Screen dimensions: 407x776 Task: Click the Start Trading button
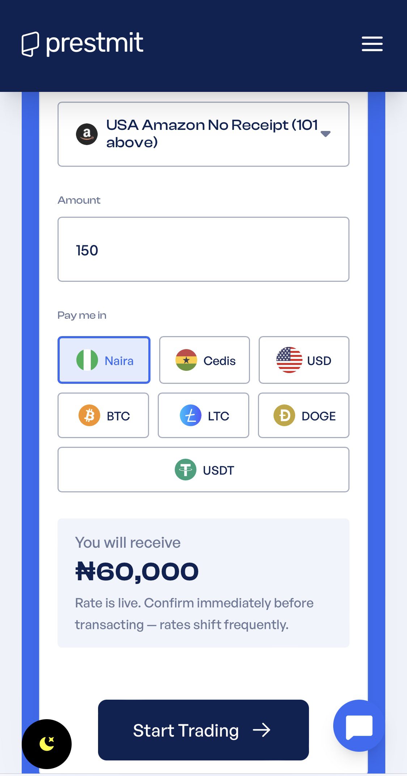[x=203, y=730]
